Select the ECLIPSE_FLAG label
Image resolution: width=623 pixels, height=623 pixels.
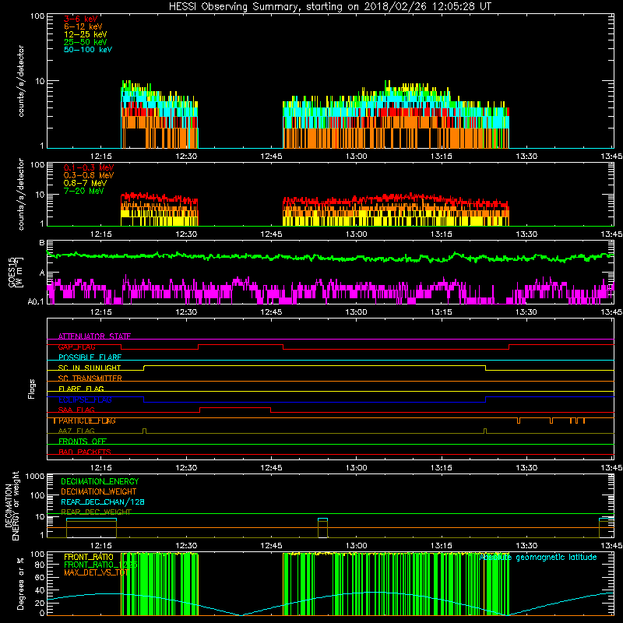[85, 399]
